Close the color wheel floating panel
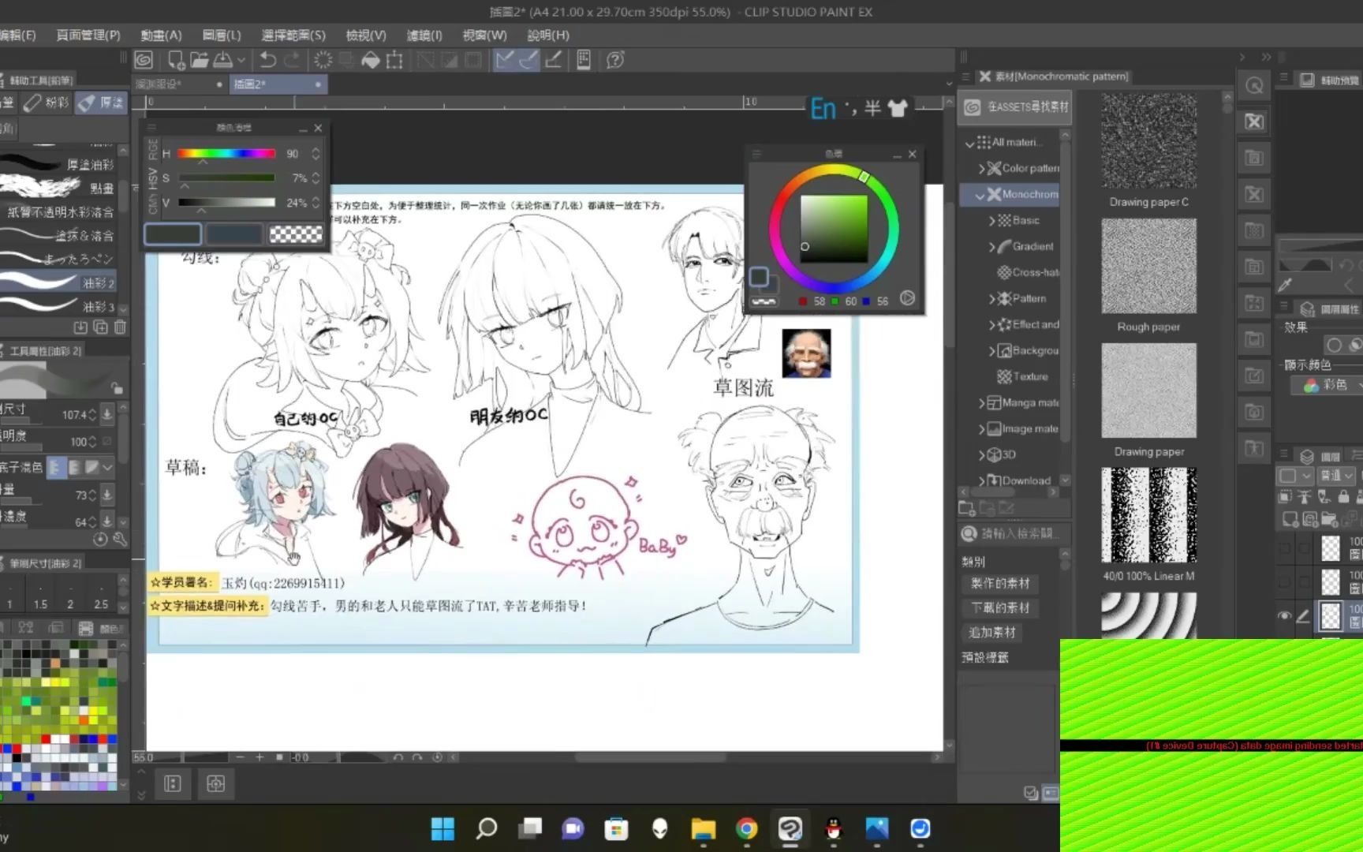Viewport: 1363px width, 852px height. [x=912, y=154]
